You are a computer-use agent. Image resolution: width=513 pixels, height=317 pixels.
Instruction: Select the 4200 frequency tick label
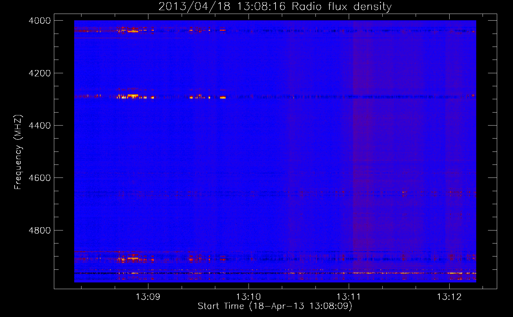[40, 73]
